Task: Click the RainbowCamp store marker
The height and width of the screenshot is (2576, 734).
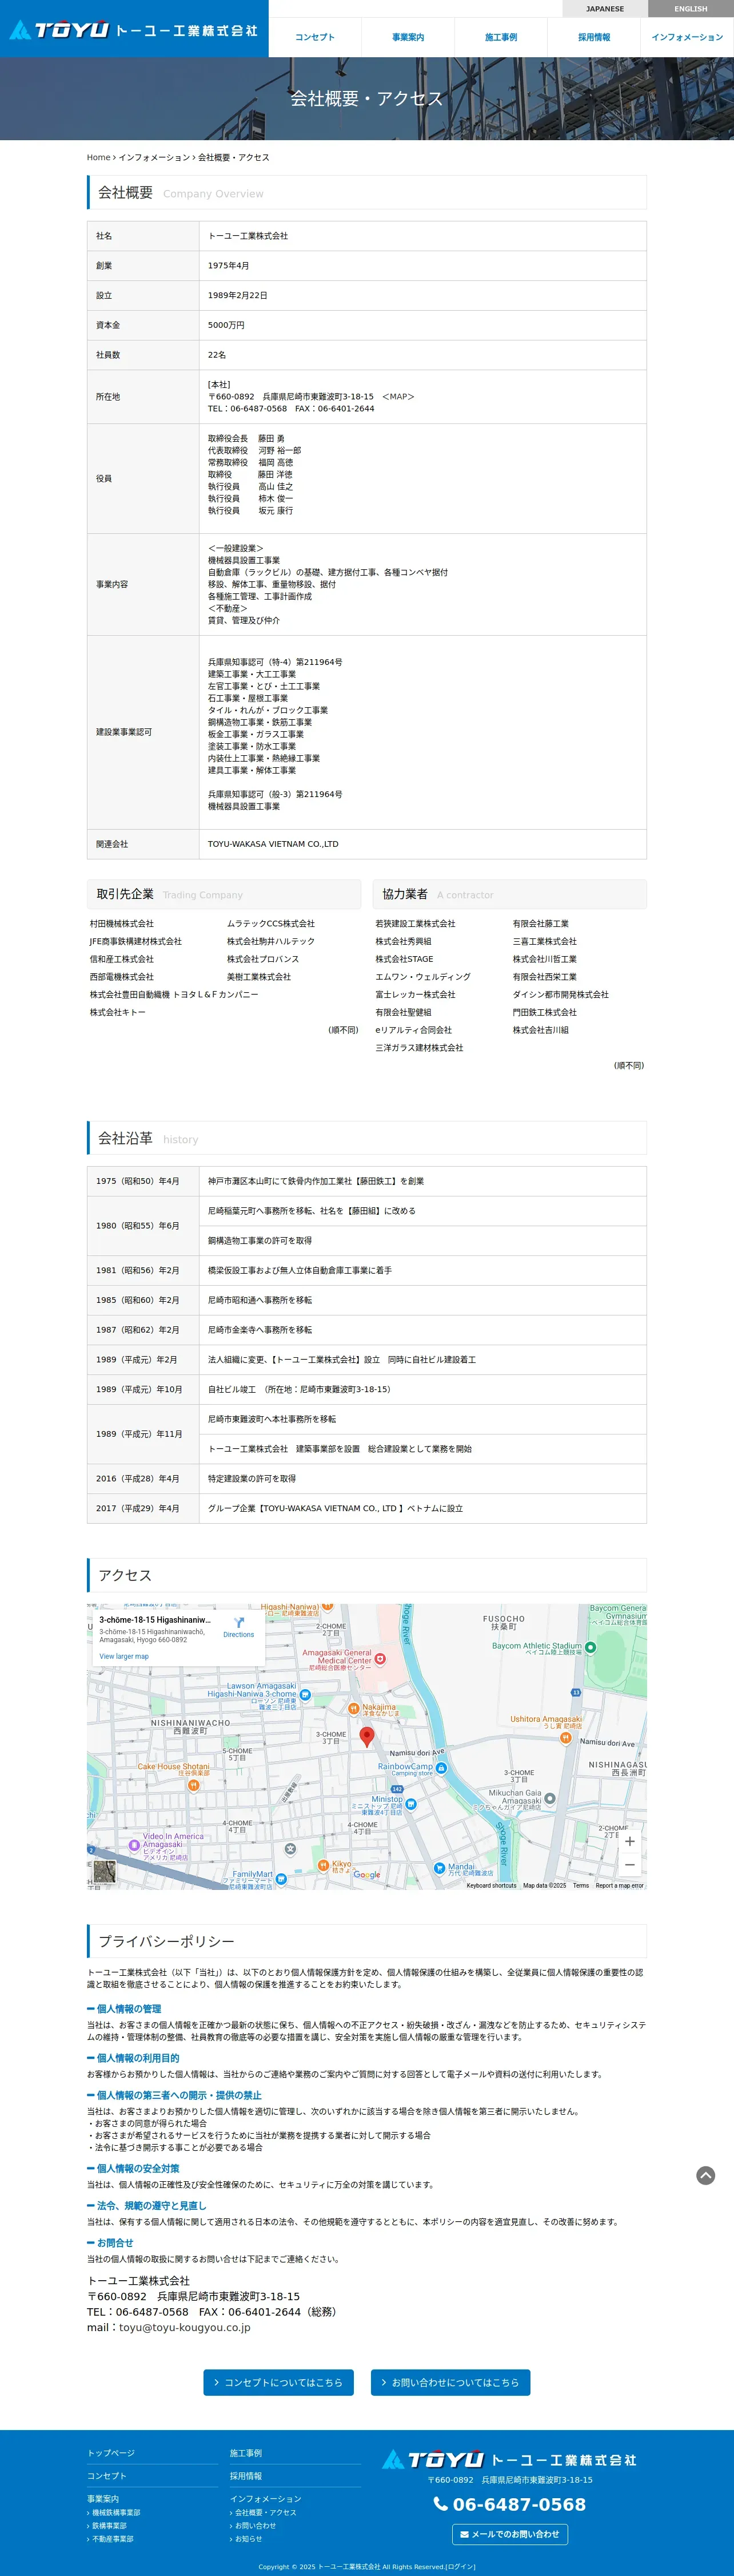Action: (x=440, y=1768)
